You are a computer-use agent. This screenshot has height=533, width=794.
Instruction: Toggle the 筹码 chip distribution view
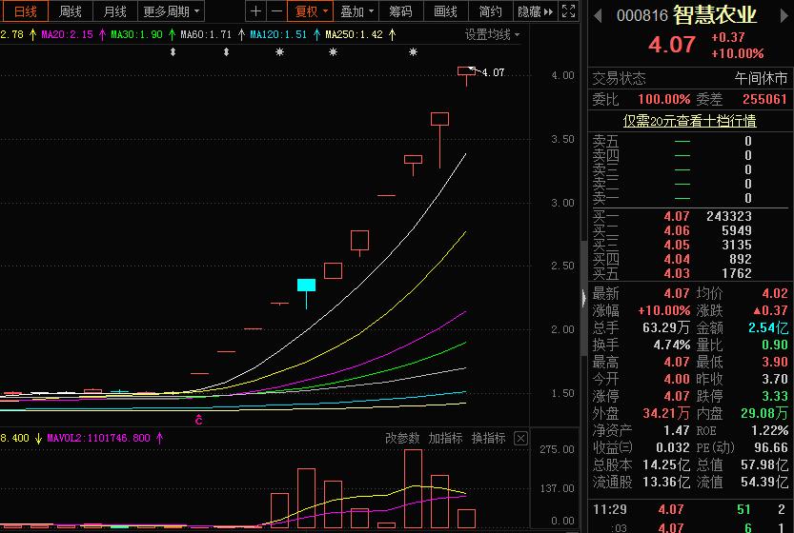401,11
